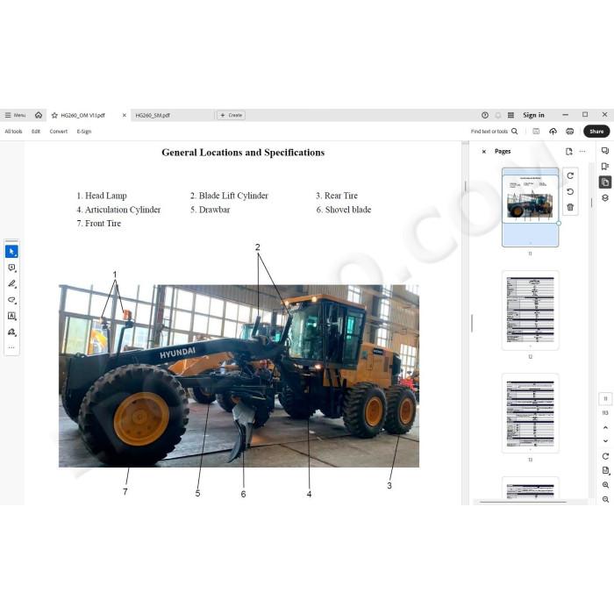The width and height of the screenshot is (614, 614).
Task: Open the E-Sign menu item
Action: [84, 132]
